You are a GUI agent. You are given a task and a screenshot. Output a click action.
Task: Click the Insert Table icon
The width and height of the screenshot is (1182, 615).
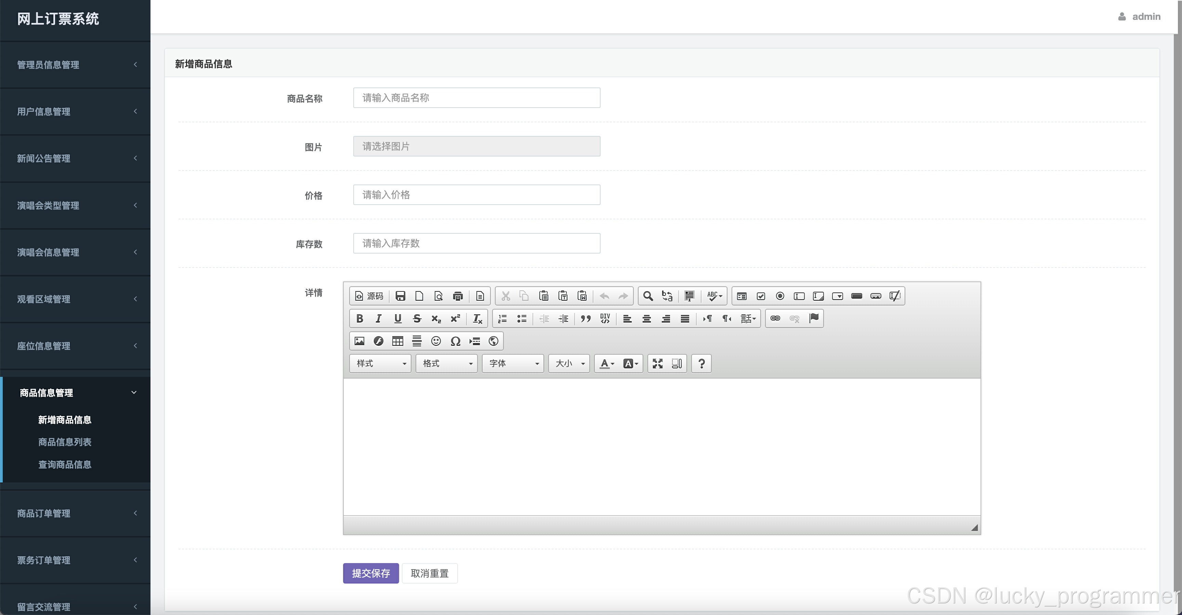pos(397,341)
